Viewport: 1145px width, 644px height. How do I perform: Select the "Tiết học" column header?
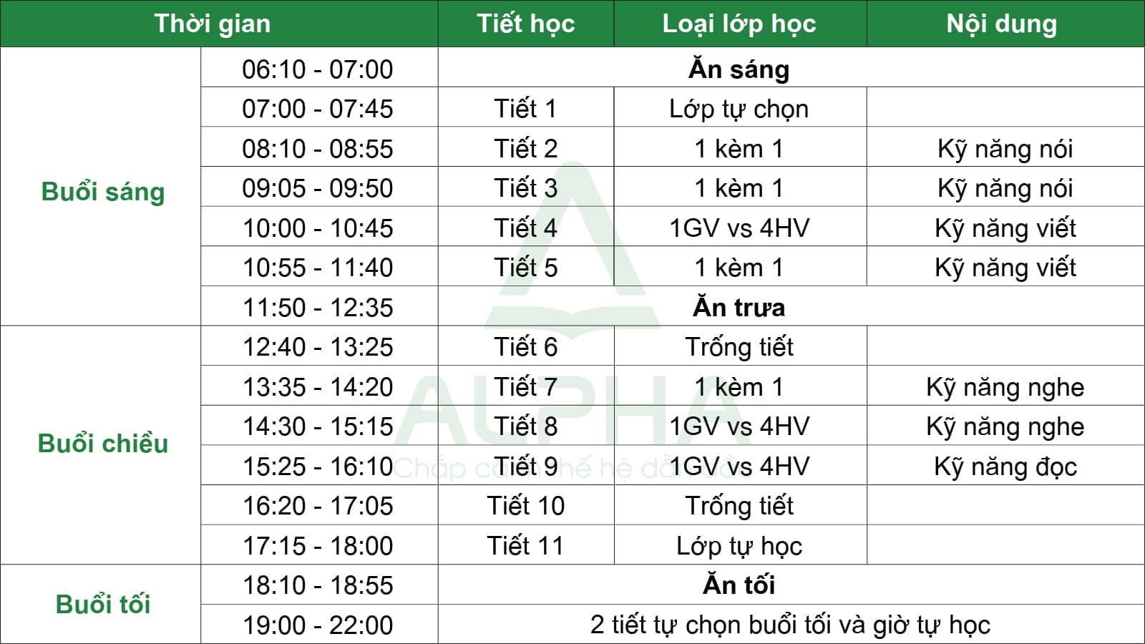pyautogui.click(x=526, y=24)
